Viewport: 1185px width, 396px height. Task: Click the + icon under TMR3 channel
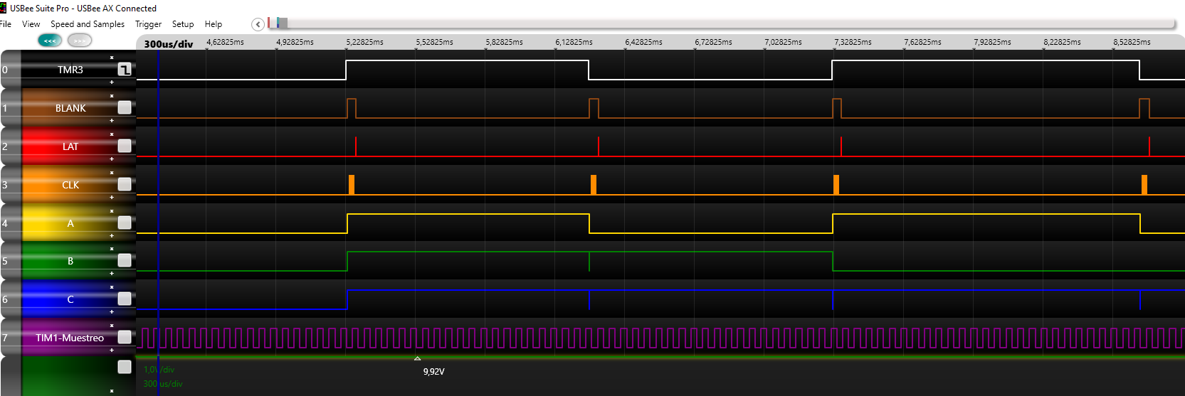(x=112, y=82)
